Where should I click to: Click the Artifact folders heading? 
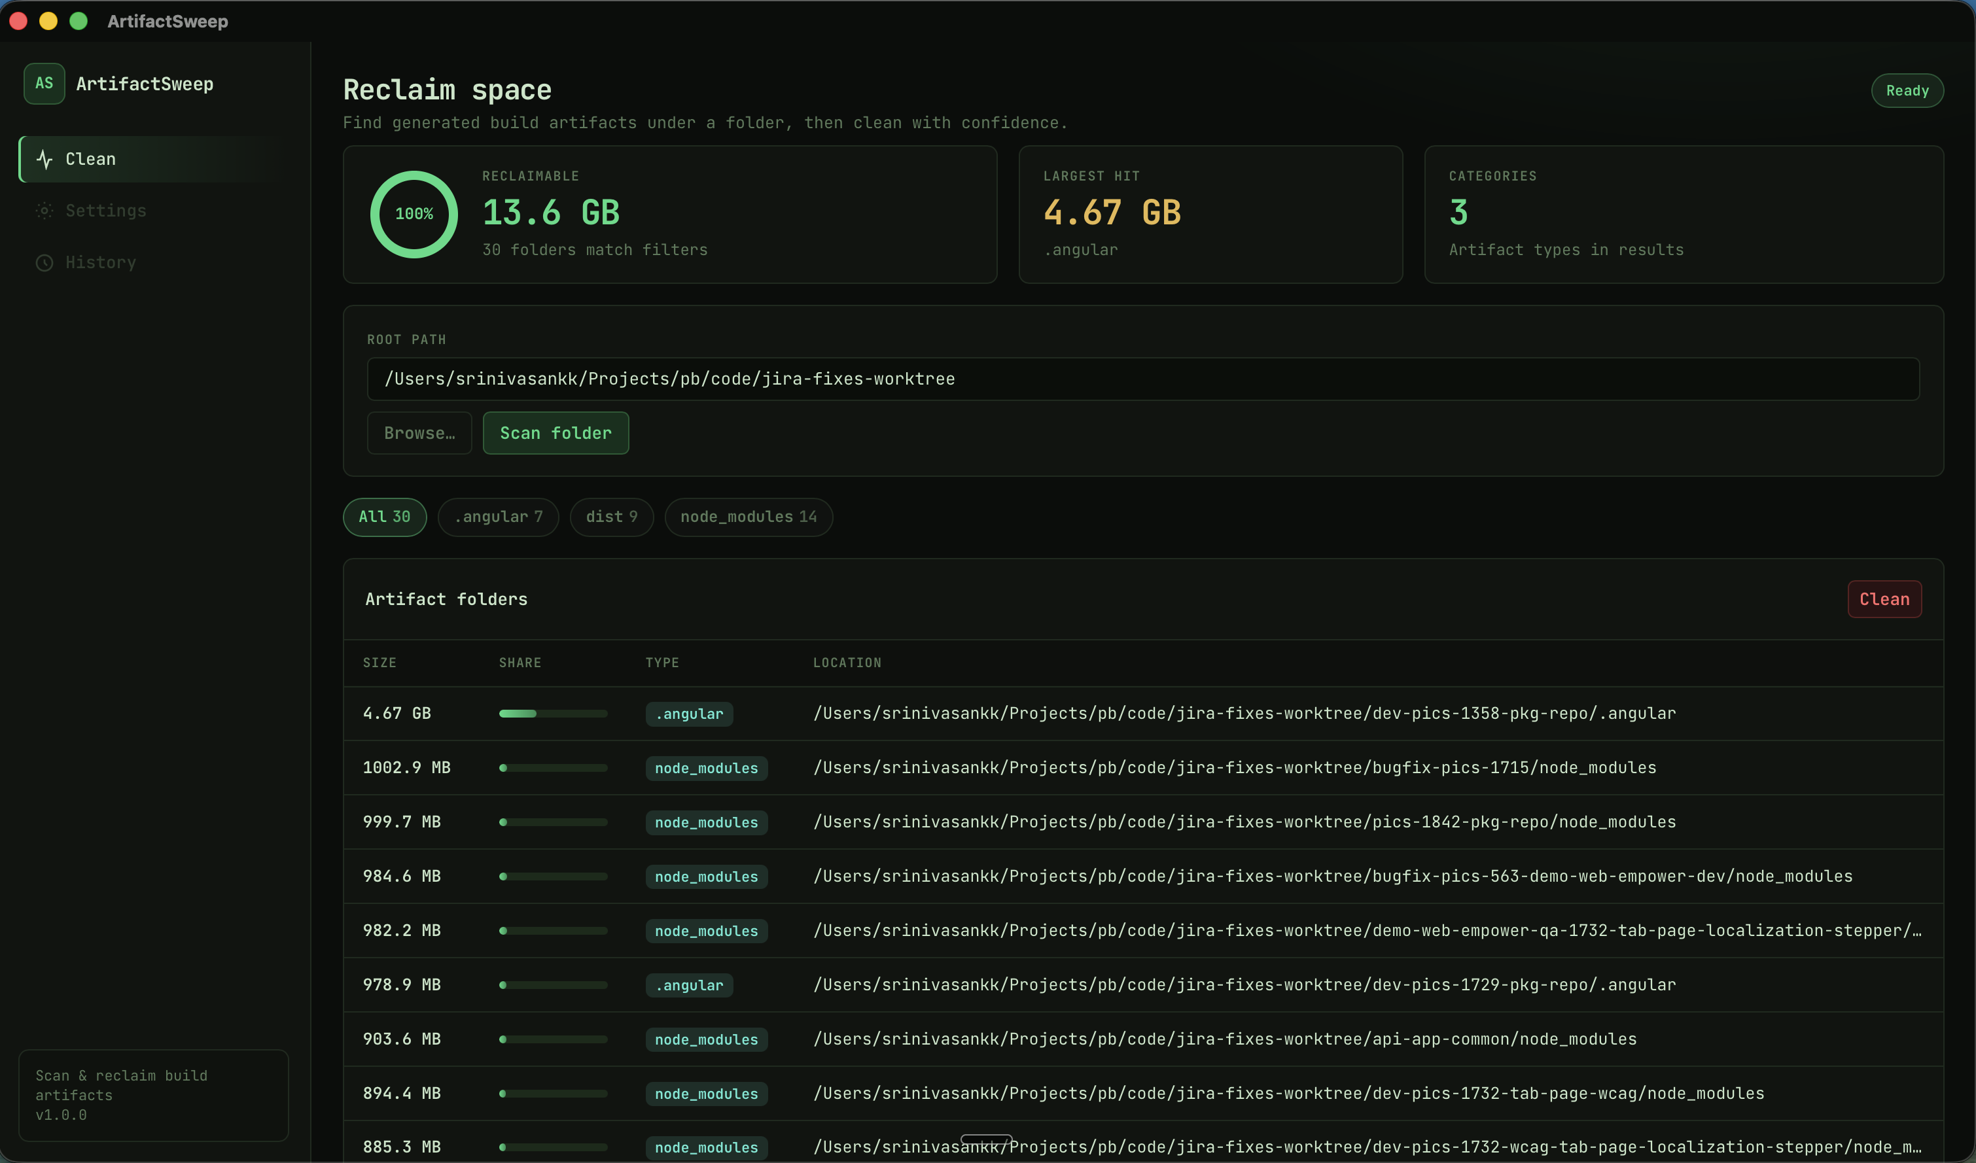446,600
